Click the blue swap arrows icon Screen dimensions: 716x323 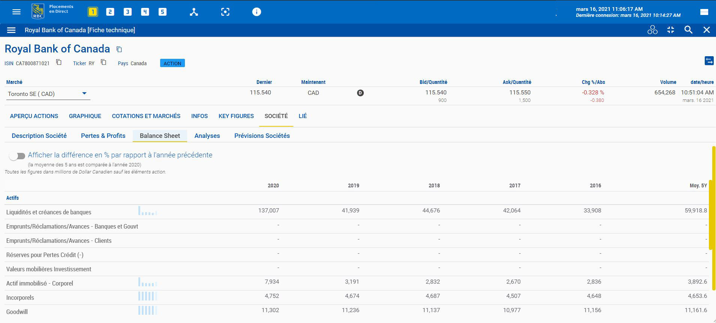point(709,61)
